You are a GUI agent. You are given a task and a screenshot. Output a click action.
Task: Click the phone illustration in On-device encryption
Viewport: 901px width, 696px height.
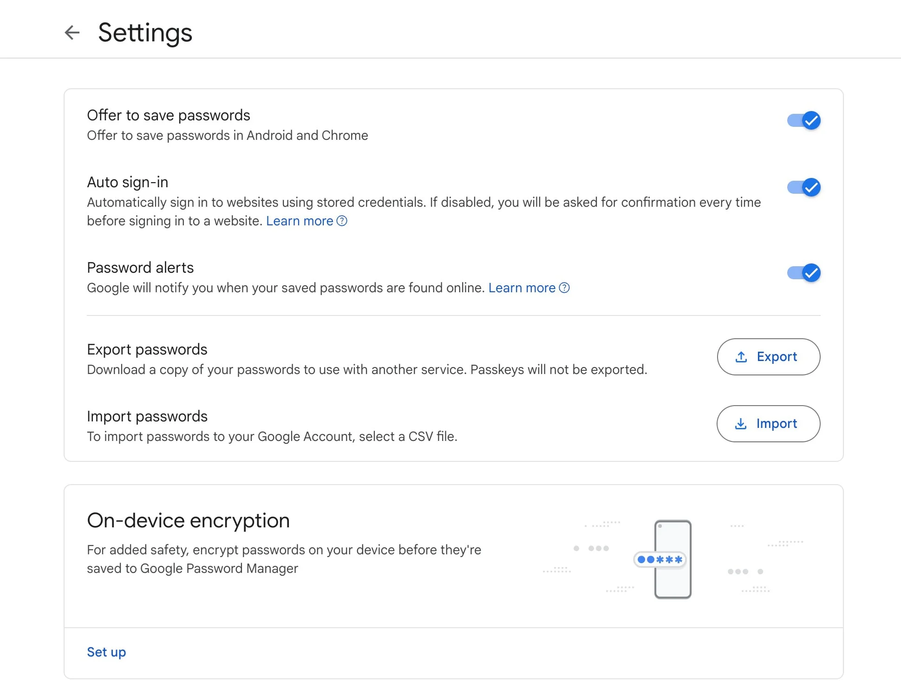[672, 559]
